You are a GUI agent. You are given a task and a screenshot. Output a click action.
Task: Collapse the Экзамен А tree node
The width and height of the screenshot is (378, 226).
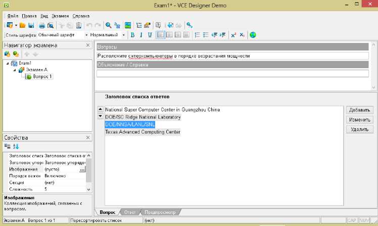tap(15, 70)
